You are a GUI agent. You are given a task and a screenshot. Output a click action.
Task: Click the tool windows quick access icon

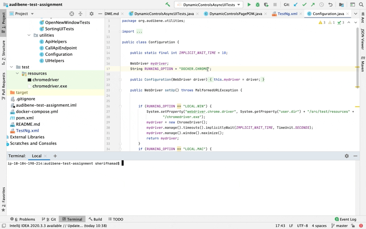click(x=4, y=226)
